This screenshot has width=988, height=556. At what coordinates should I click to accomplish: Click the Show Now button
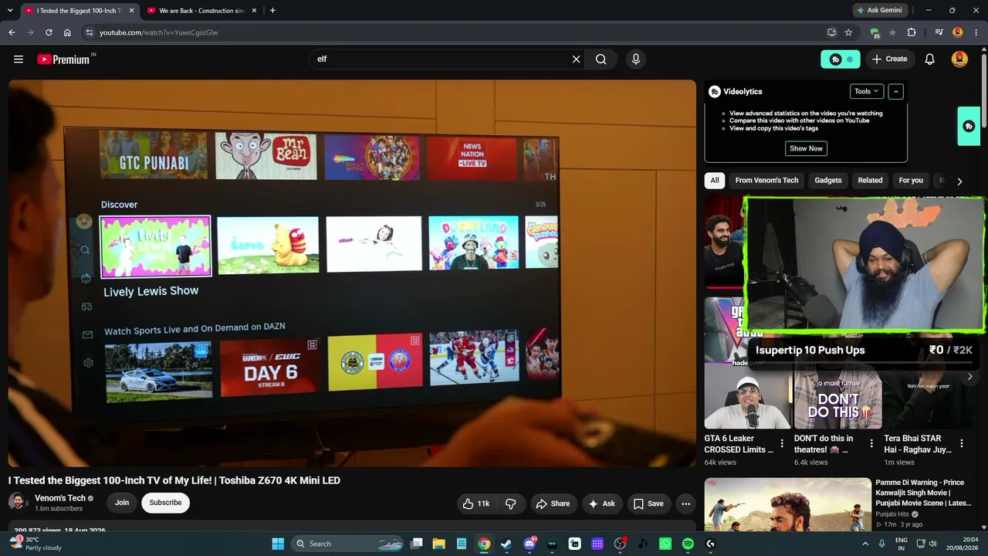click(806, 148)
